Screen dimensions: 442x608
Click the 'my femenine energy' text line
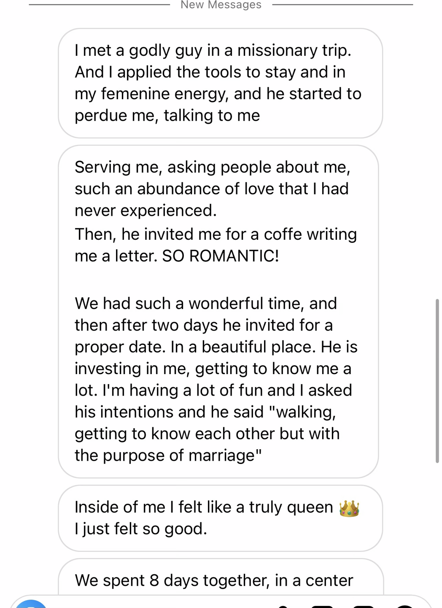point(218,94)
